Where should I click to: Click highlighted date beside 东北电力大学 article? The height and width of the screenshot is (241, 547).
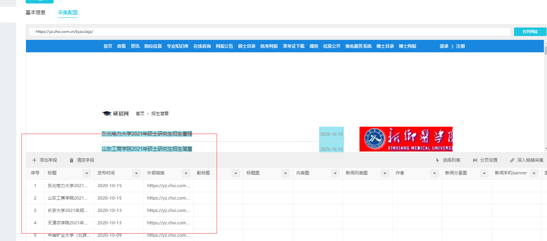coord(331,134)
